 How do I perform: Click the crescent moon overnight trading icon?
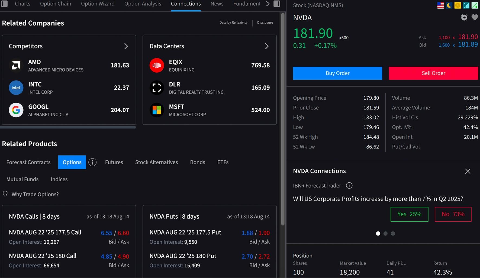[x=449, y=5]
